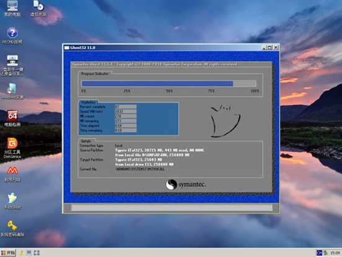The image size is (342, 257).
Task: Select the 系统密码清除 key icon
Action: [x=12, y=228]
